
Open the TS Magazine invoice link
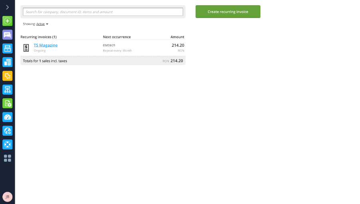46,46
